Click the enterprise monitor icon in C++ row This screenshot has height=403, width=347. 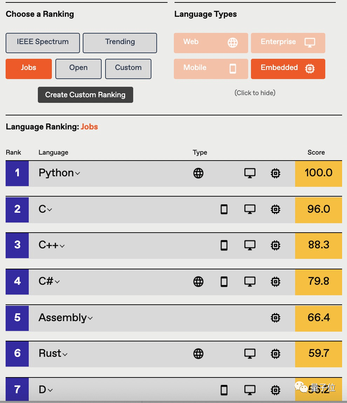[250, 245]
